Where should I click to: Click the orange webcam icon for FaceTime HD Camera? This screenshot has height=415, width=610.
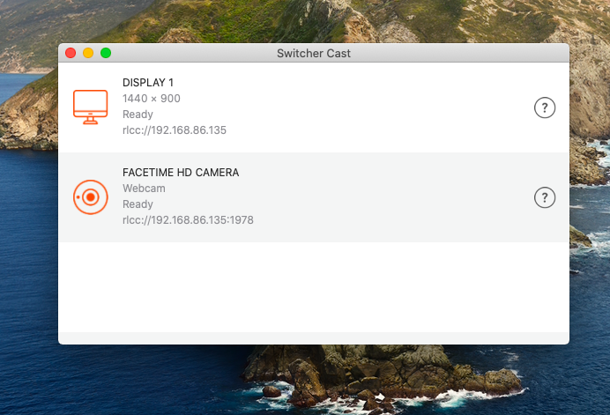tap(90, 196)
